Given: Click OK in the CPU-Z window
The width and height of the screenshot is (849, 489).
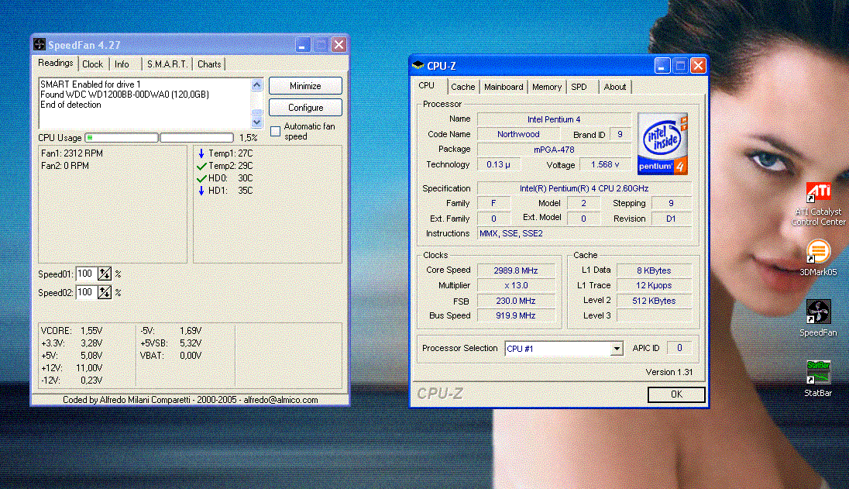Looking at the screenshot, I should (676, 394).
